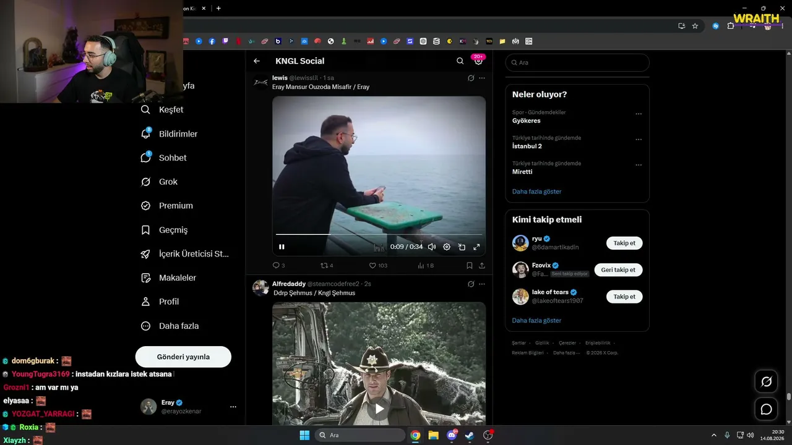
Task: Share the lewis post
Action: tap(482, 265)
